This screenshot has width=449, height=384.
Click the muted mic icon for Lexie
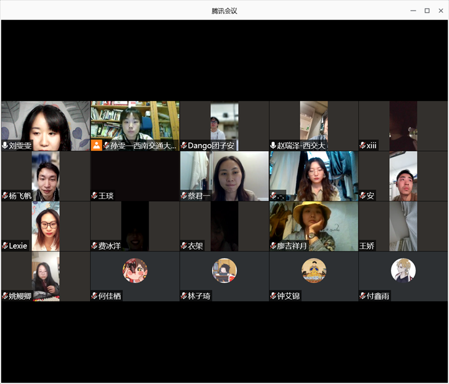coord(5,246)
